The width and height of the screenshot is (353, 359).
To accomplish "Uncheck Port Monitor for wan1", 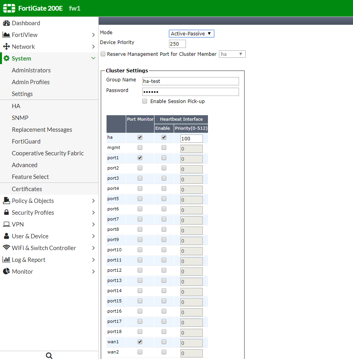I will (x=140, y=342).
